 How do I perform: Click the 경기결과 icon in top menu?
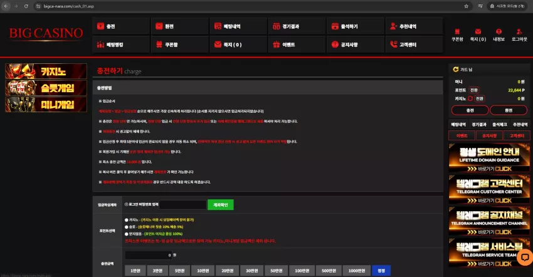[x=277, y=26]
